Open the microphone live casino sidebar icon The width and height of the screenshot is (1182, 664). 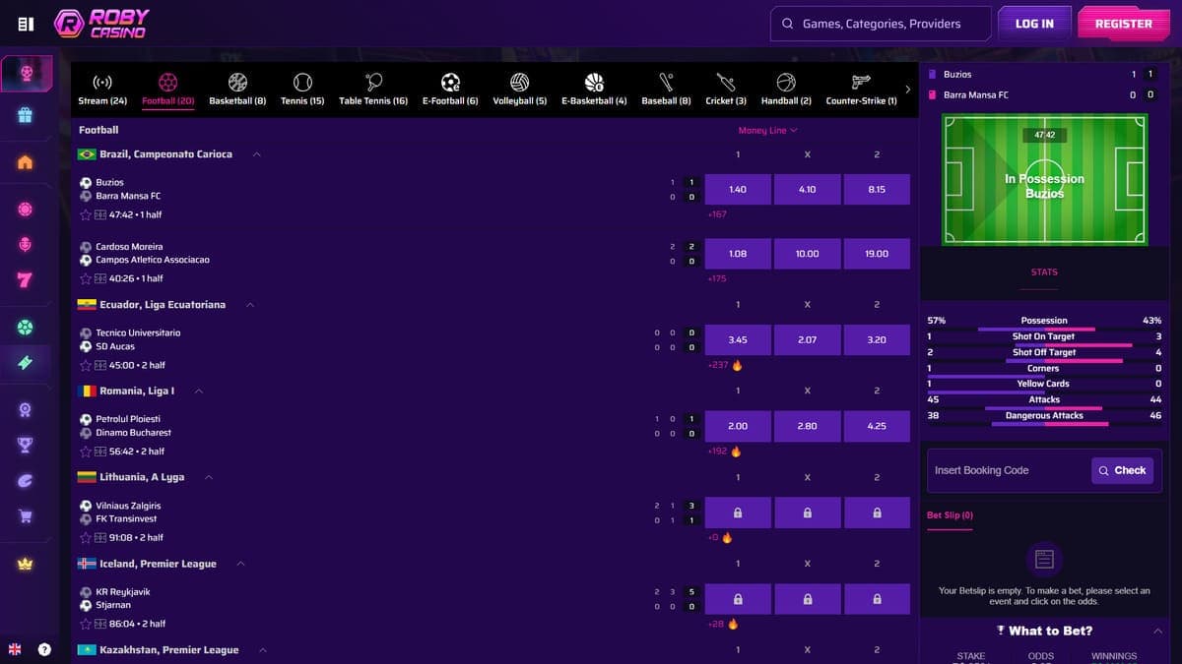pos(26,245)
